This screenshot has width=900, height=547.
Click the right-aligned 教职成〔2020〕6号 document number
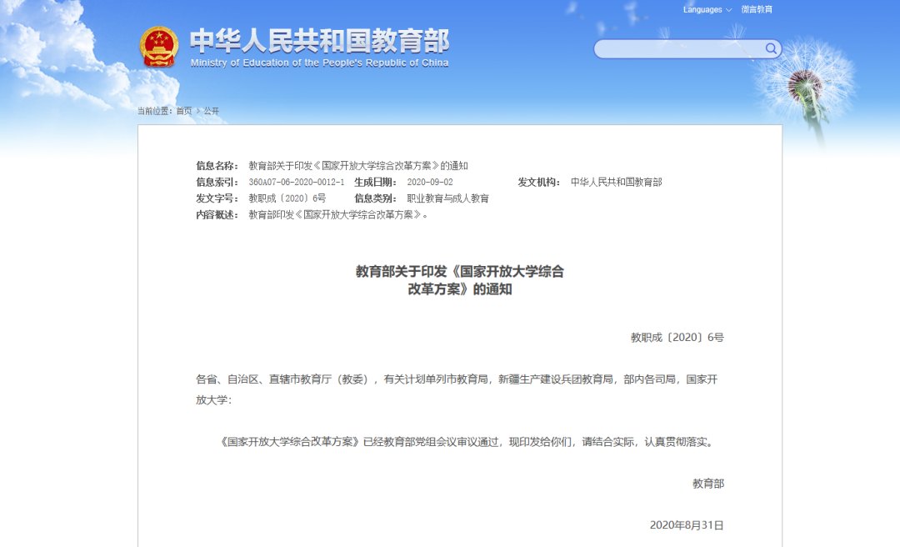click(677, 338)
